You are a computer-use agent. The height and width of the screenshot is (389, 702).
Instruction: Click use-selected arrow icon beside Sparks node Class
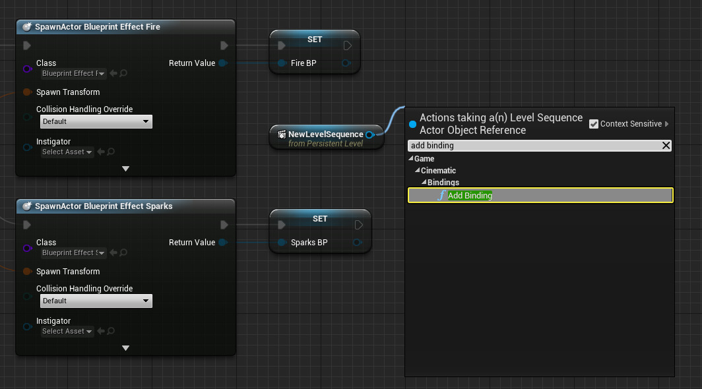113,253
